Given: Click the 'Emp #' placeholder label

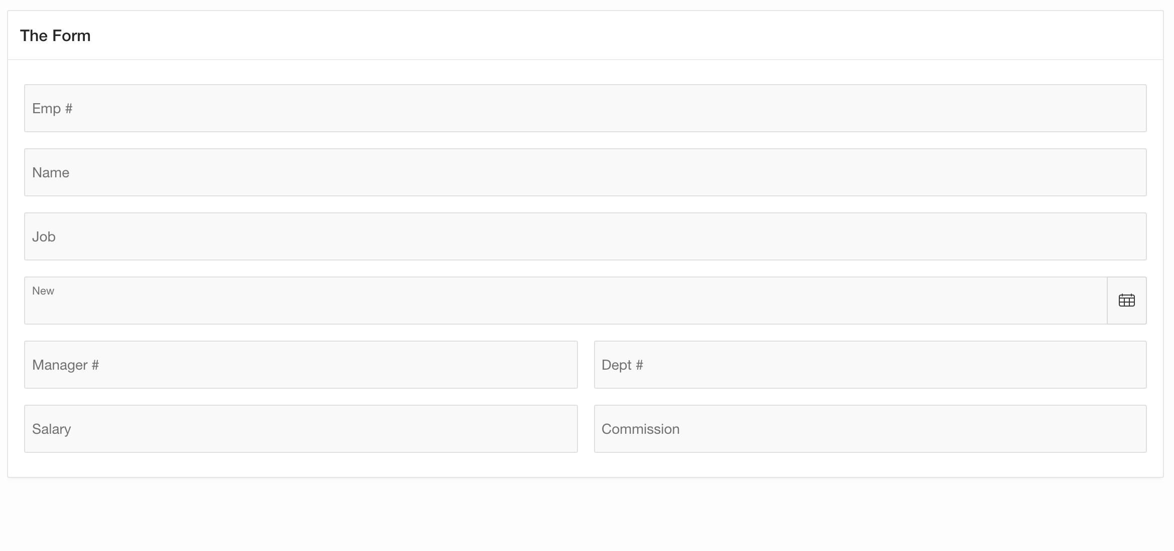Looking at the screenshot, I should pyautogui.click(x=52, y=109).
